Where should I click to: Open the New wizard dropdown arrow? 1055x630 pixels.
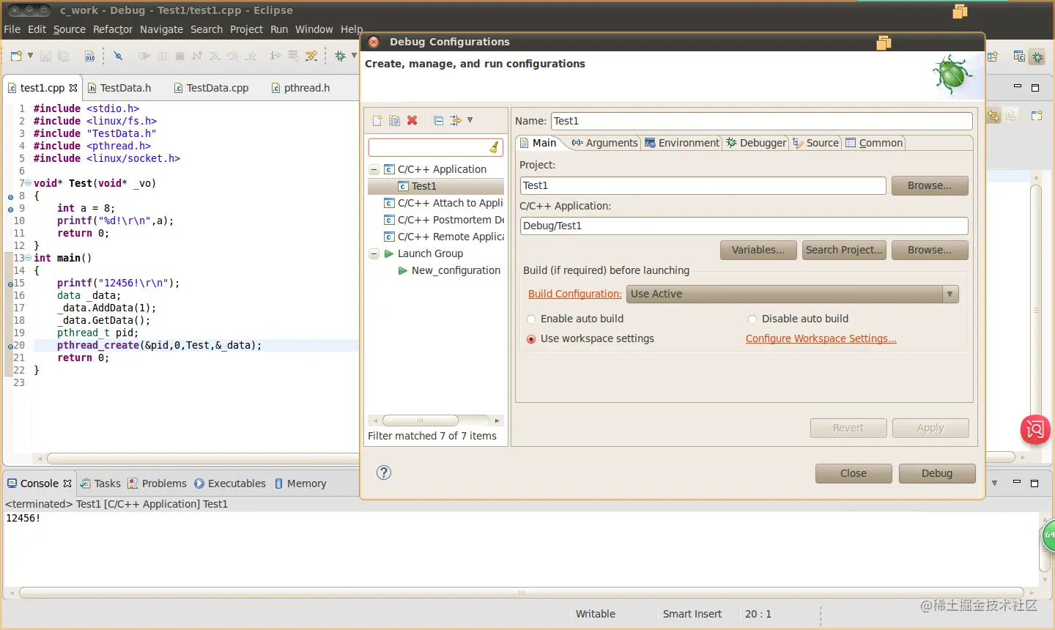30,56
